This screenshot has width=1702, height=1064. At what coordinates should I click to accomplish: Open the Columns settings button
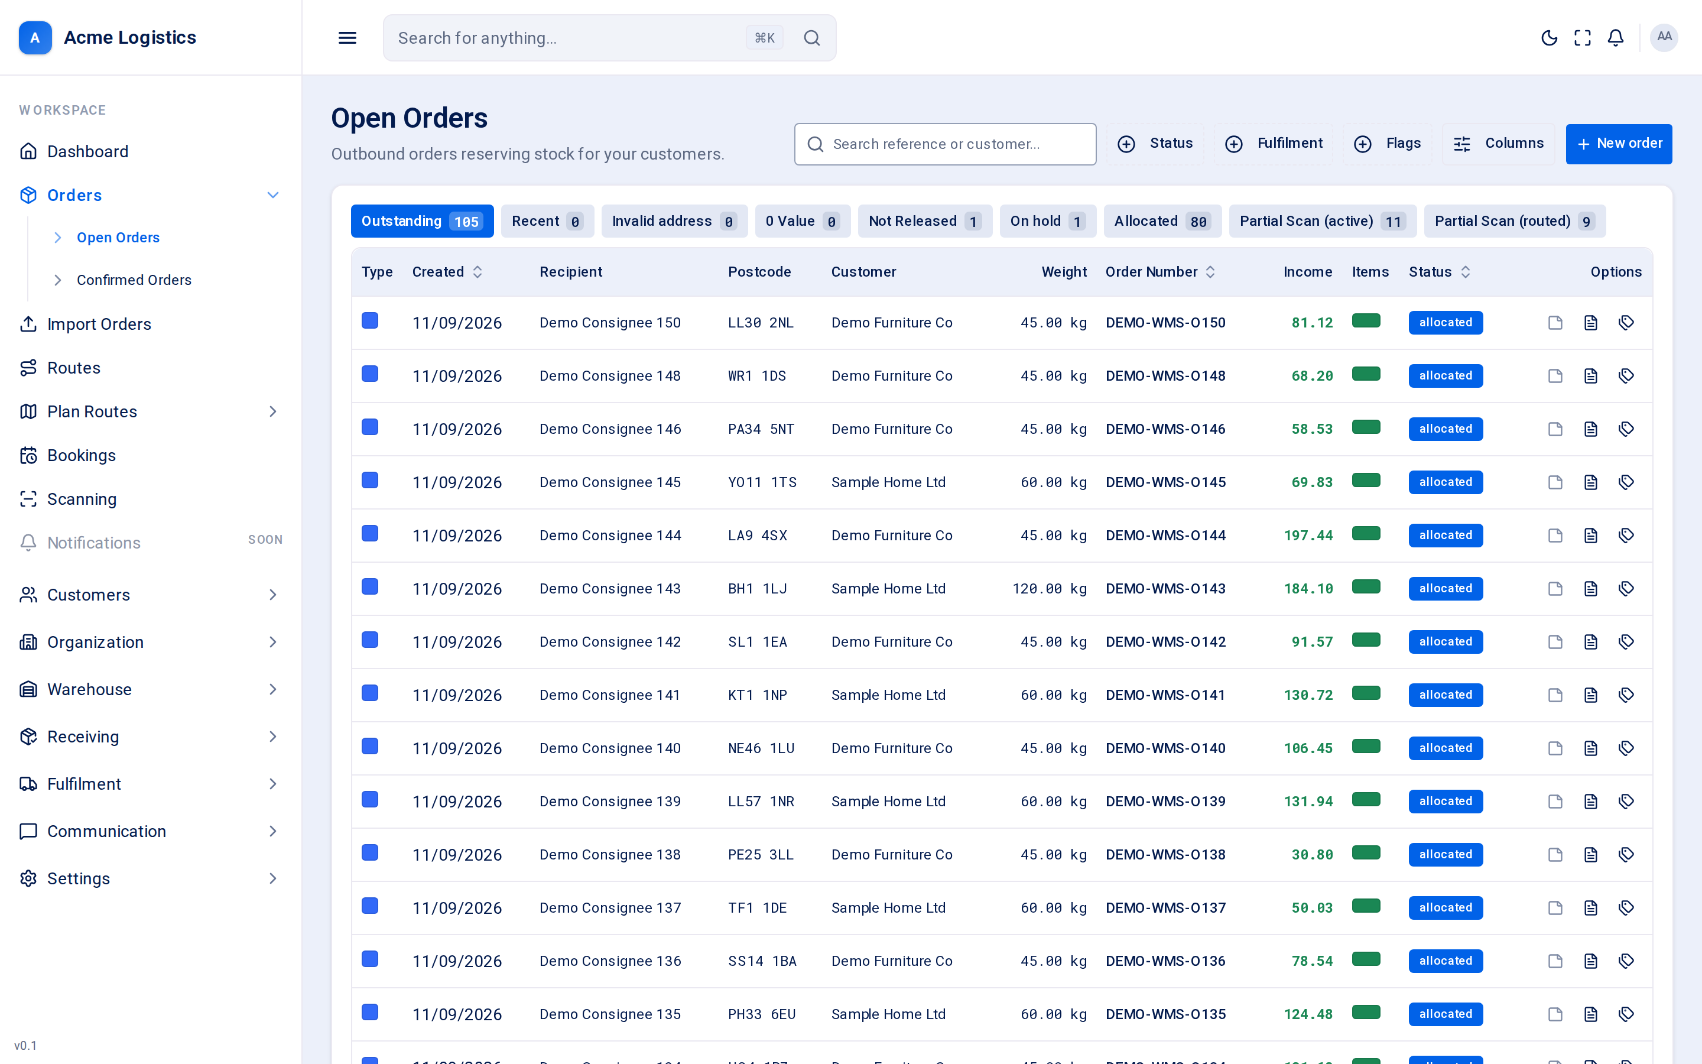tap(1498, 144)
